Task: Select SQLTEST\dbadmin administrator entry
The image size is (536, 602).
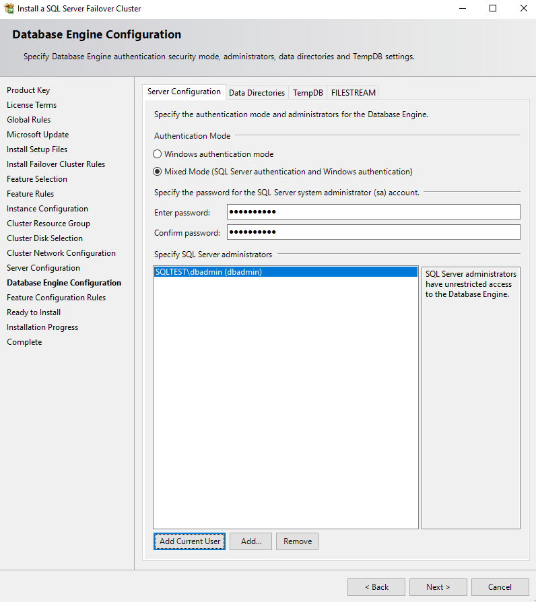Action: tap(286, 272)
